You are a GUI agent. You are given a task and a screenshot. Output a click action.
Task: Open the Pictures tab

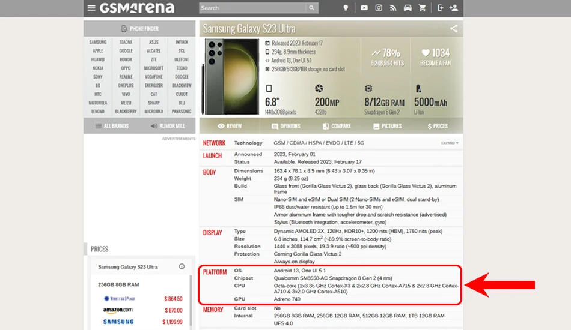click(x=388, y=126)
